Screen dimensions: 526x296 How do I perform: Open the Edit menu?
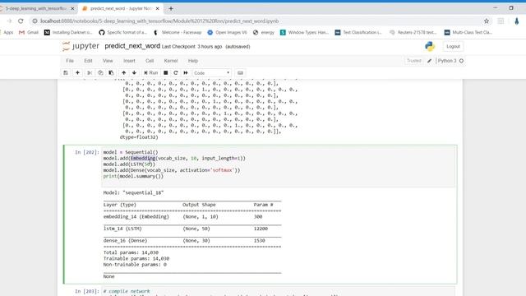88,61
